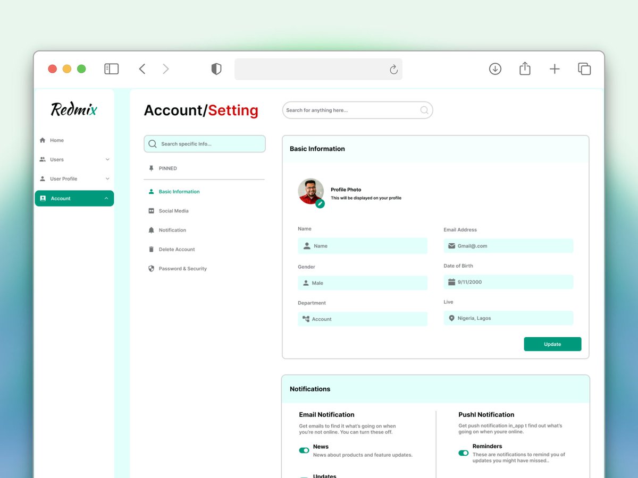Viewport: 638px width, 478px height.
Task: Click the 'Profile Photo' label
Action: pyautogui.click(x=346, y=190)
